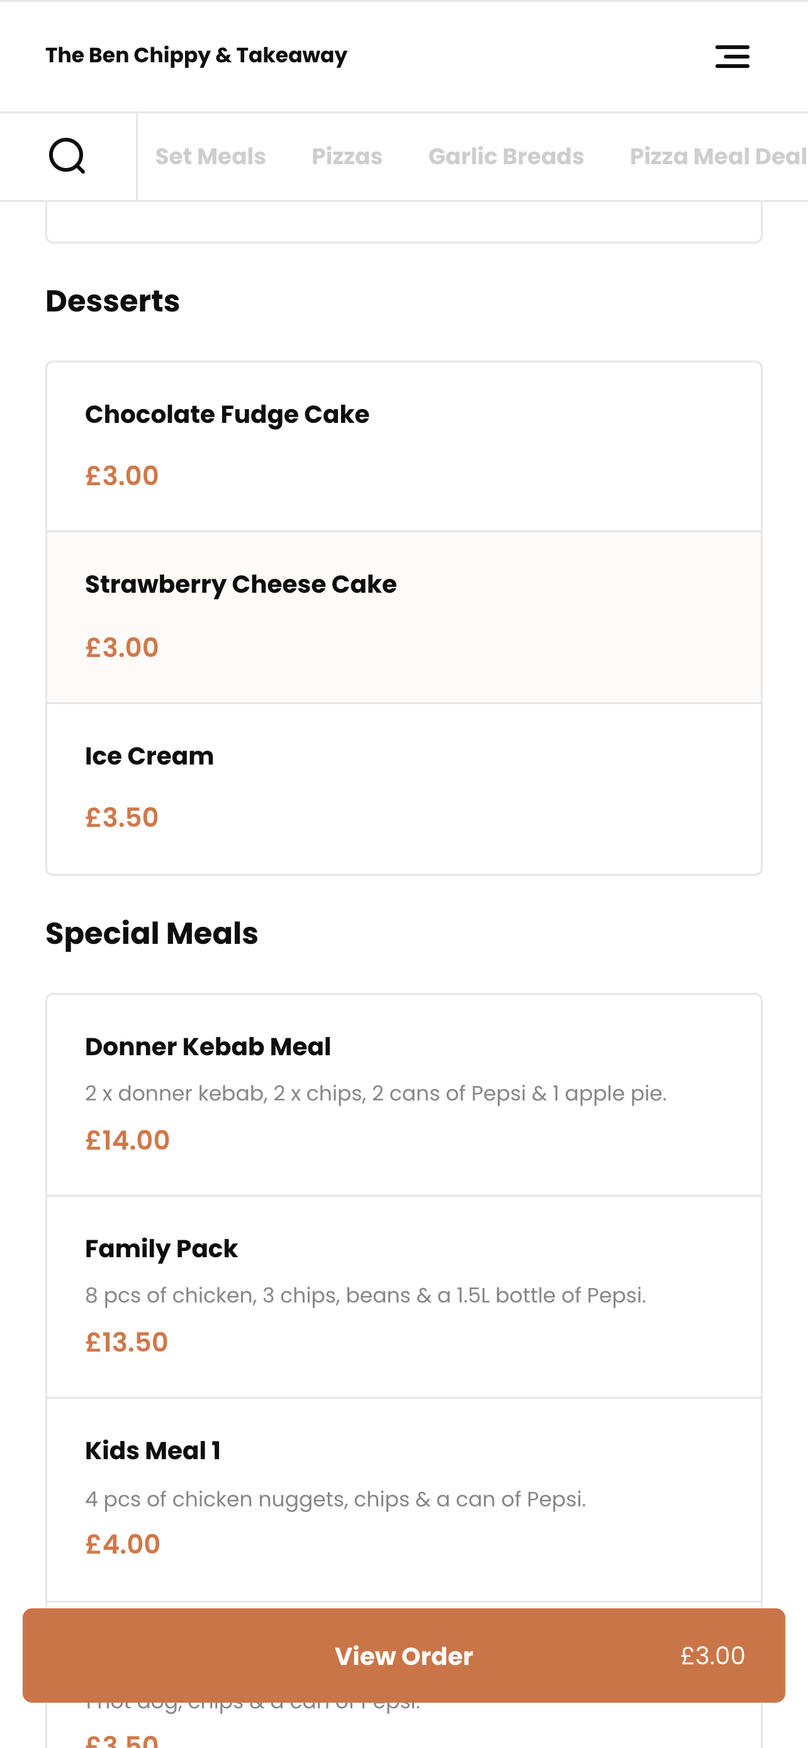808x1748 pixels.
Task: Click the View Order button
Action: click(403, 1656)
